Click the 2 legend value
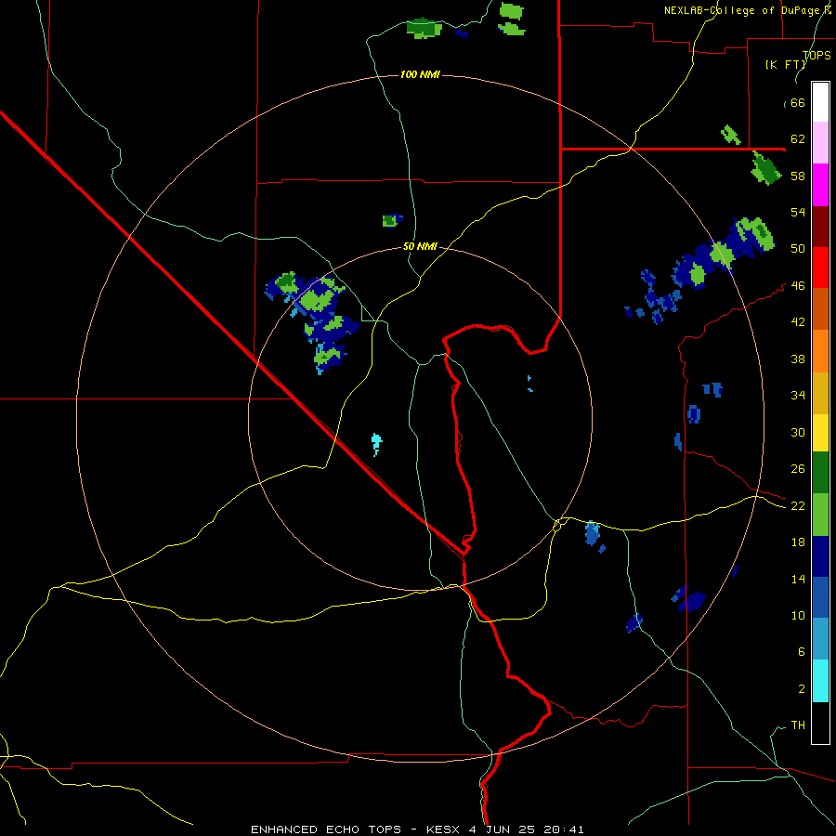 click(x=802, y=688)
